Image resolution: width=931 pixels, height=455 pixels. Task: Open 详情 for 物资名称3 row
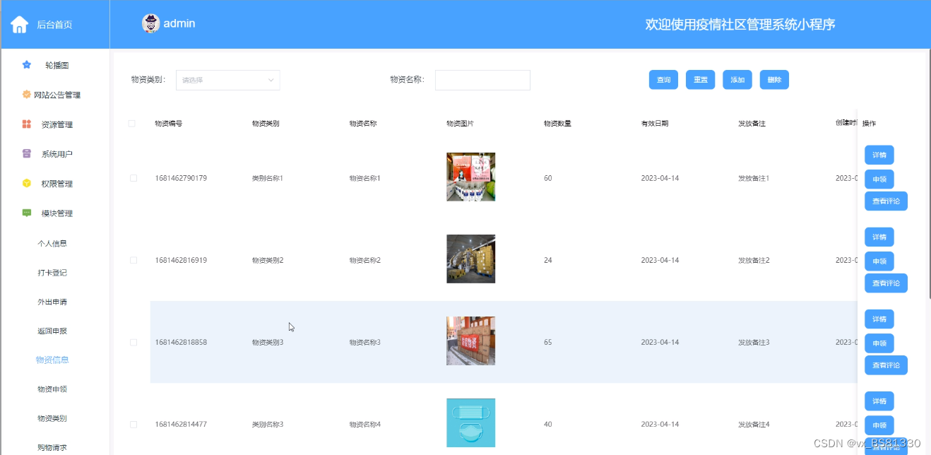[879, 319]
